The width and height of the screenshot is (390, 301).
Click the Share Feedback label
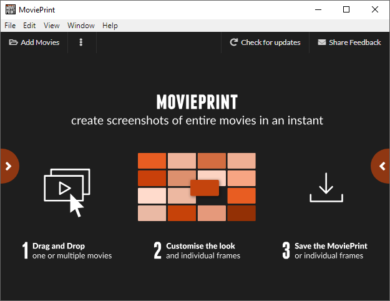354,42
